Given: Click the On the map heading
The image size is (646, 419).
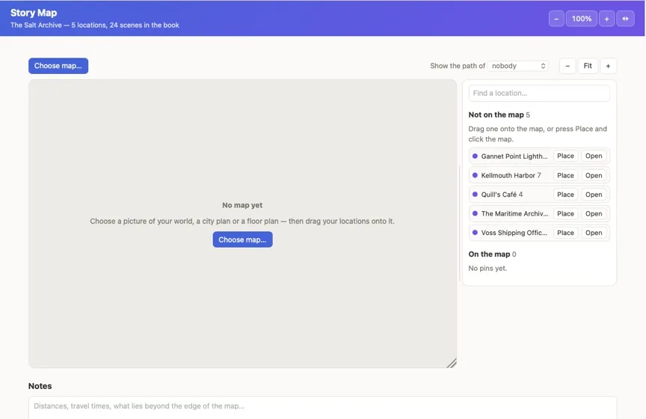Looking at the screenshot, I should [489, 254].
